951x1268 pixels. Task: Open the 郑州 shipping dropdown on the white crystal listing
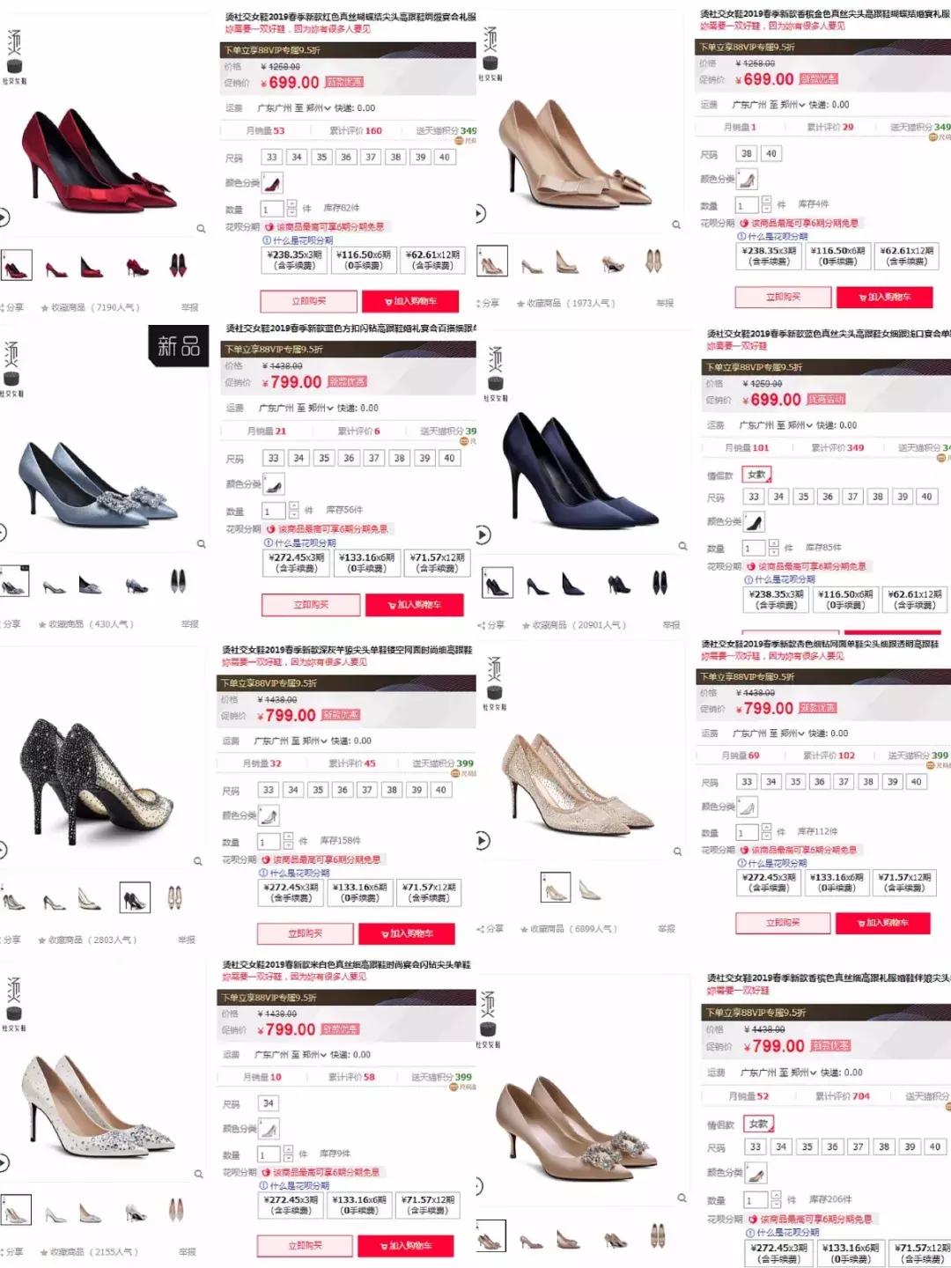(291, 1055)
